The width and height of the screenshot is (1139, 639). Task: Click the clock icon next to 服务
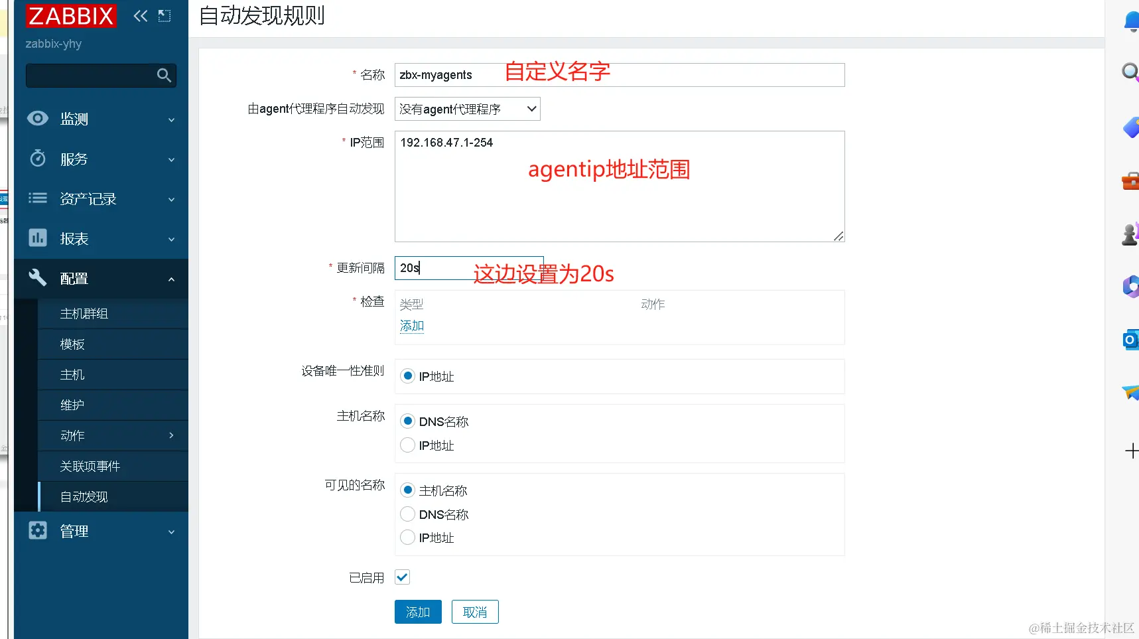point(38,159)
